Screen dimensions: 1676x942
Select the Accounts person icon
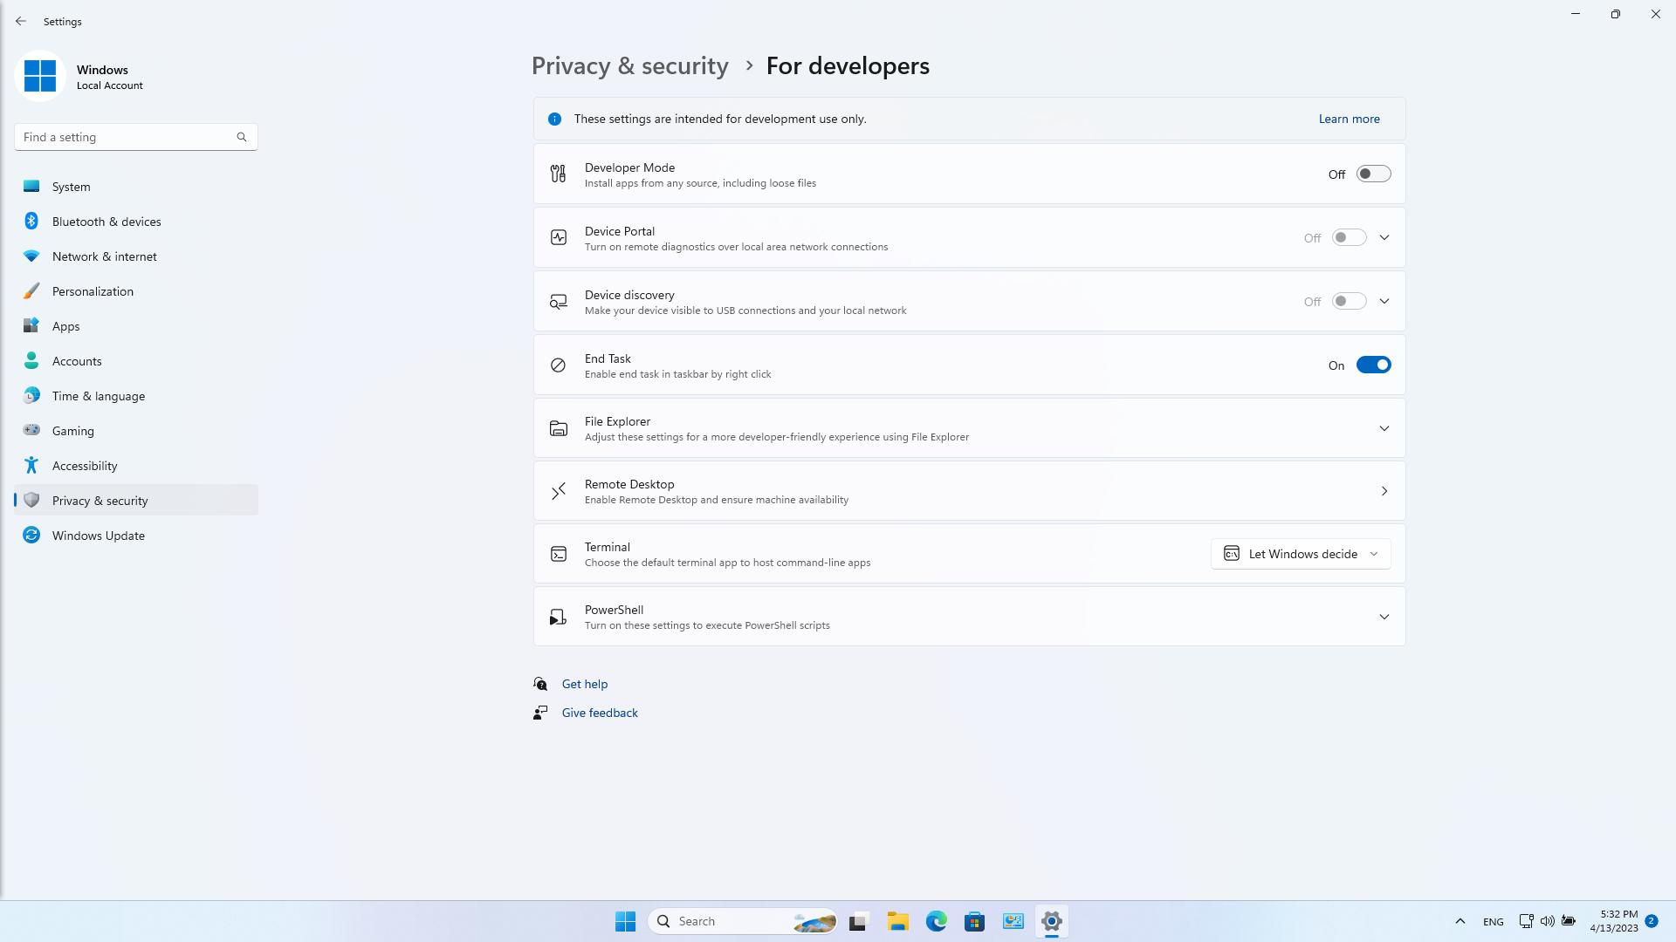pyautogui.click(x=31, y=360)
